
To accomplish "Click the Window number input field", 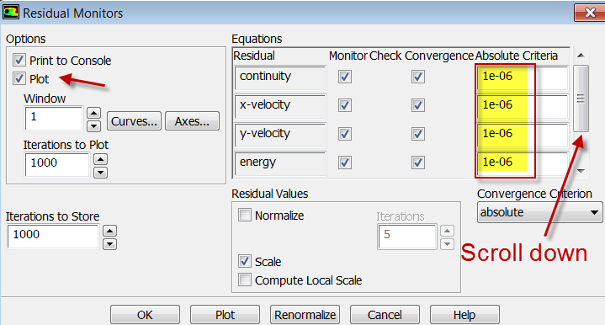I will pos(54,119).
